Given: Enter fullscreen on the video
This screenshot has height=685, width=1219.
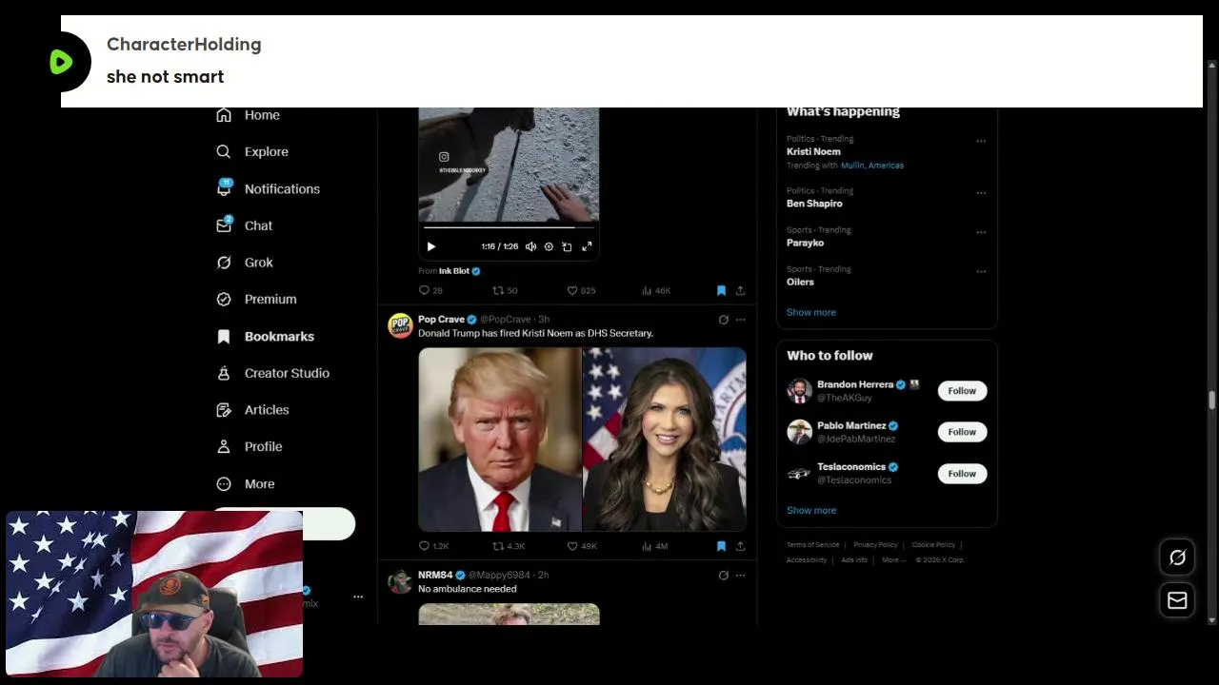Looking at the screenshot, I should coord(587,246).
